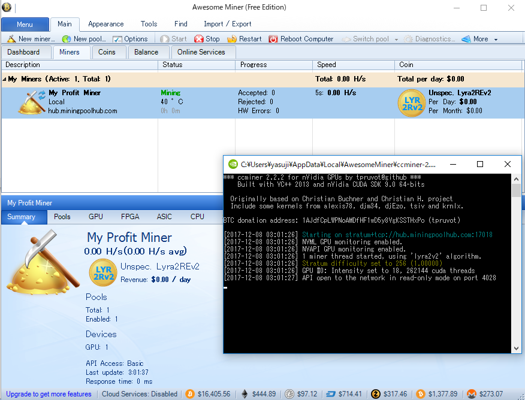The width and height of the screenshot is (525, 400).
Task: Click the Switch pool icon
Action: [x=346, y=39]
